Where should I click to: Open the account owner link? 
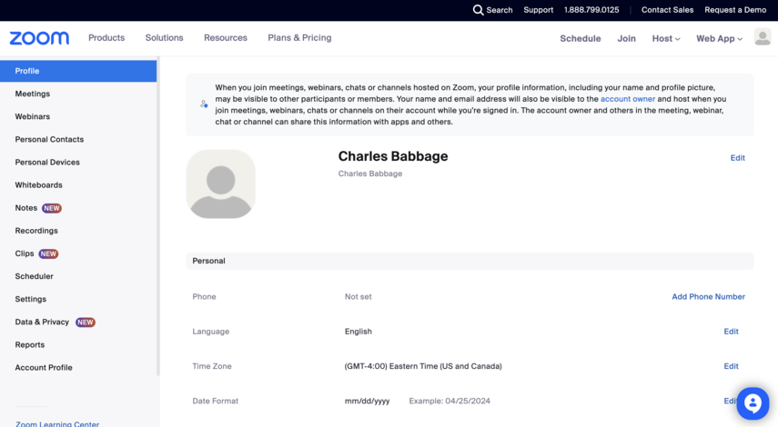point(627,99)
